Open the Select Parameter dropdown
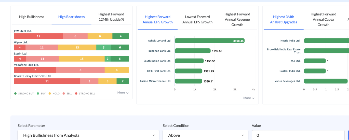The image size is (349, 140). tap(88, 135)
